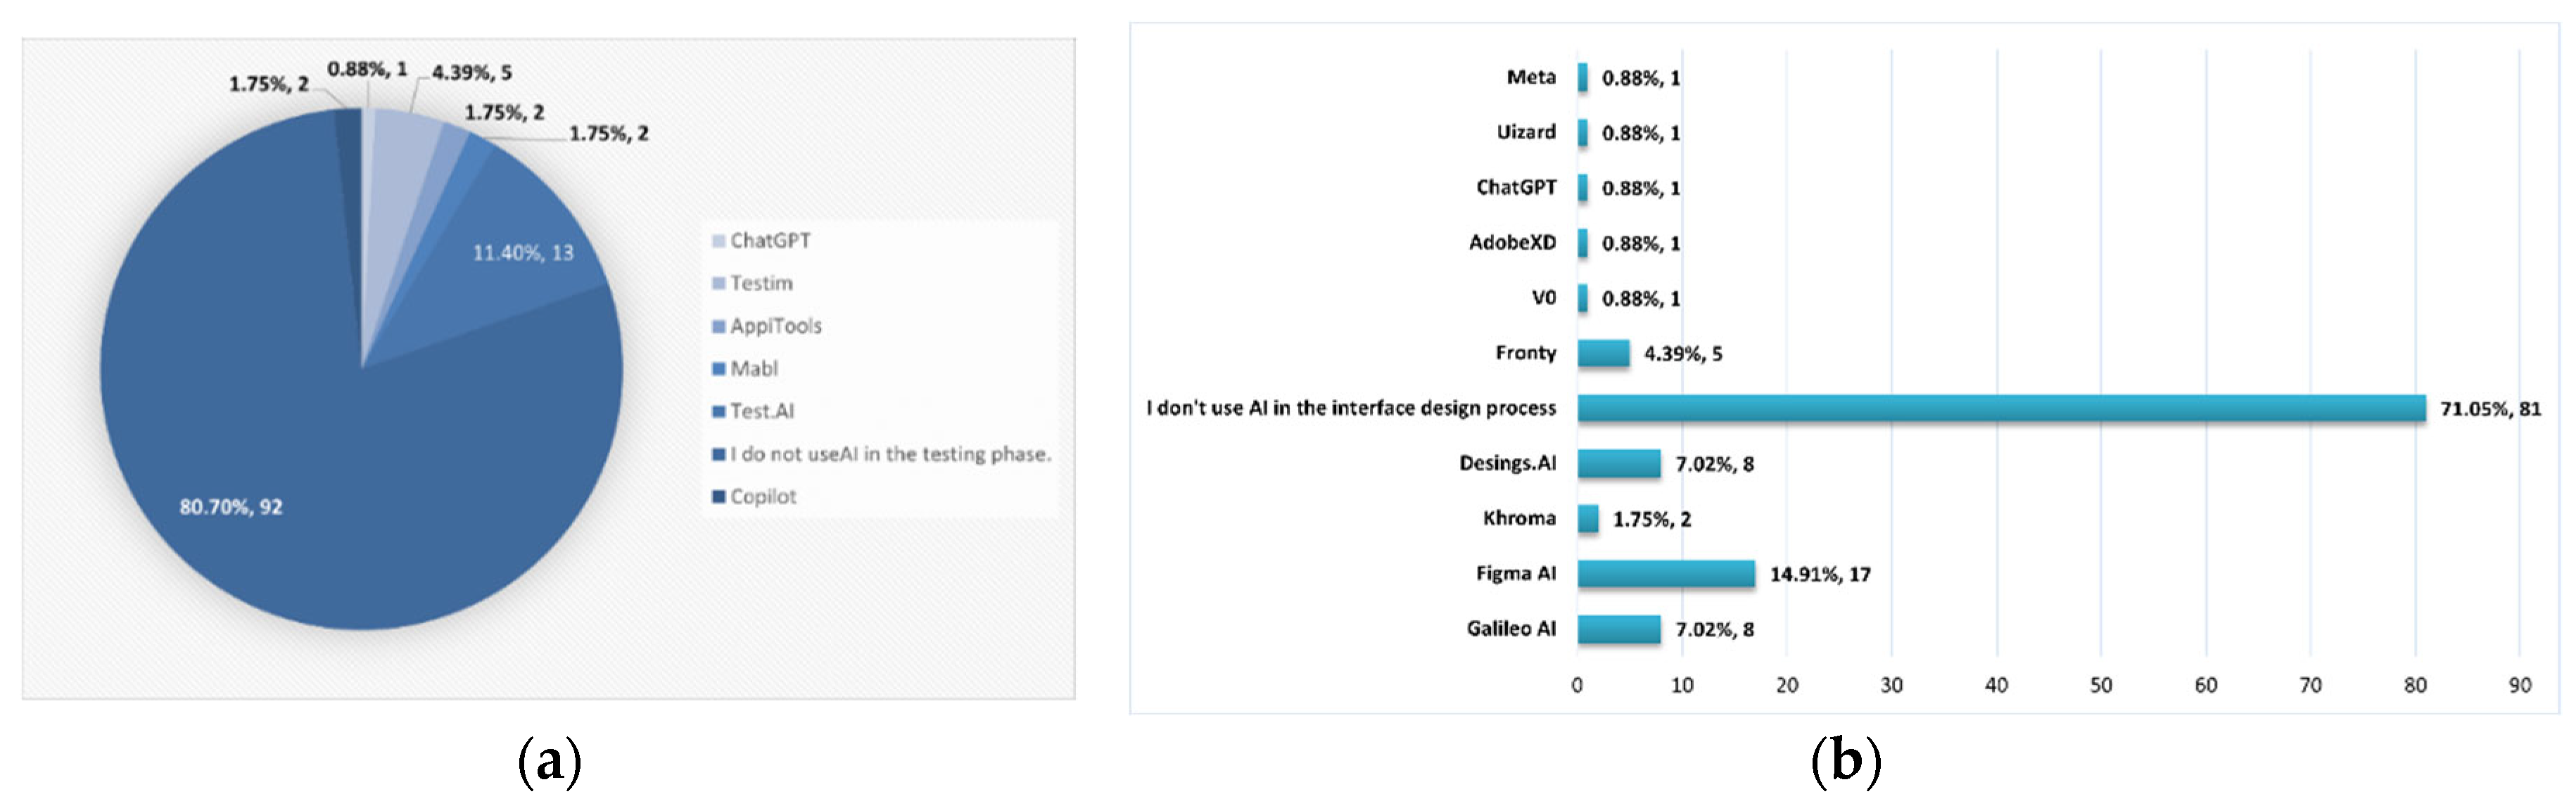
Task: Click the Galileo AI bar
Action: pos(1619,629)
